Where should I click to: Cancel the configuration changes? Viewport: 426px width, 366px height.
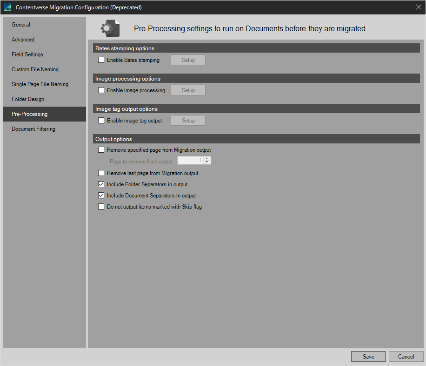[406, 357]
